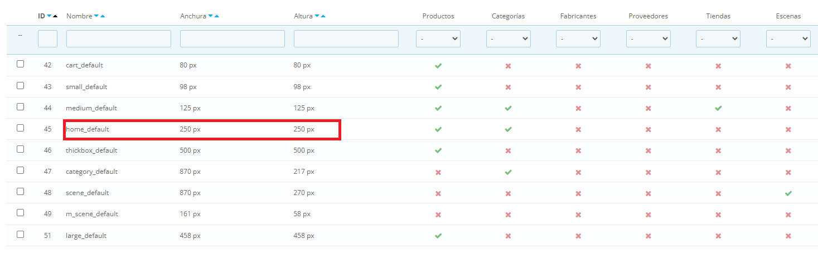Viewport: 818px width, 258px height.
Task: Click ID number 51
Action: pyautogui.click(x=47, y=236)
